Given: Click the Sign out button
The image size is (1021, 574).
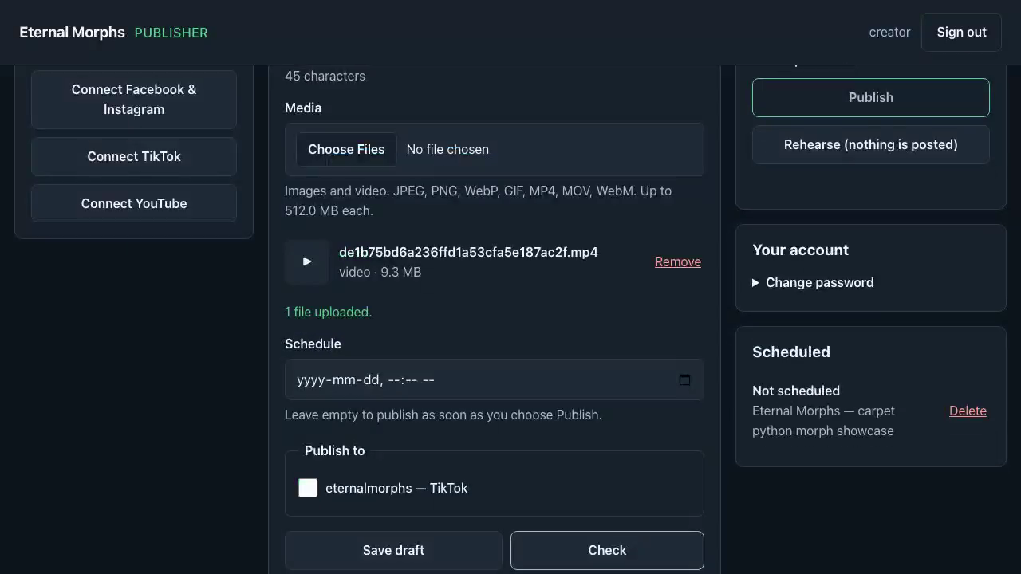Looking at the screenshot, I should (x=961, y=33).
